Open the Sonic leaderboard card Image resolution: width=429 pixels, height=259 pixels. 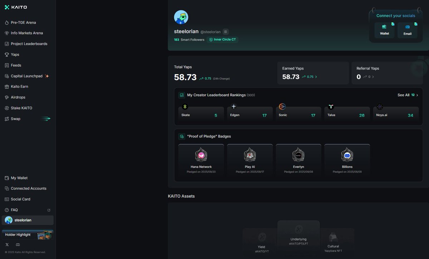pos(298,114)
